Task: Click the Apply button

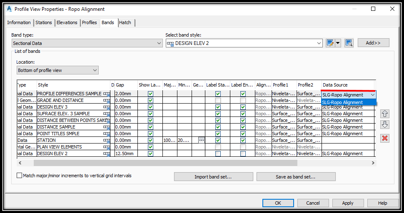Action: tap(348, 203)
